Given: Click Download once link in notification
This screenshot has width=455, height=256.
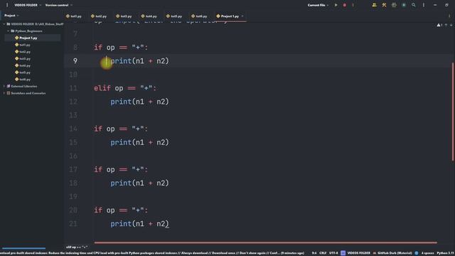Looking at the screenshot, I should [x=224, y=253].
